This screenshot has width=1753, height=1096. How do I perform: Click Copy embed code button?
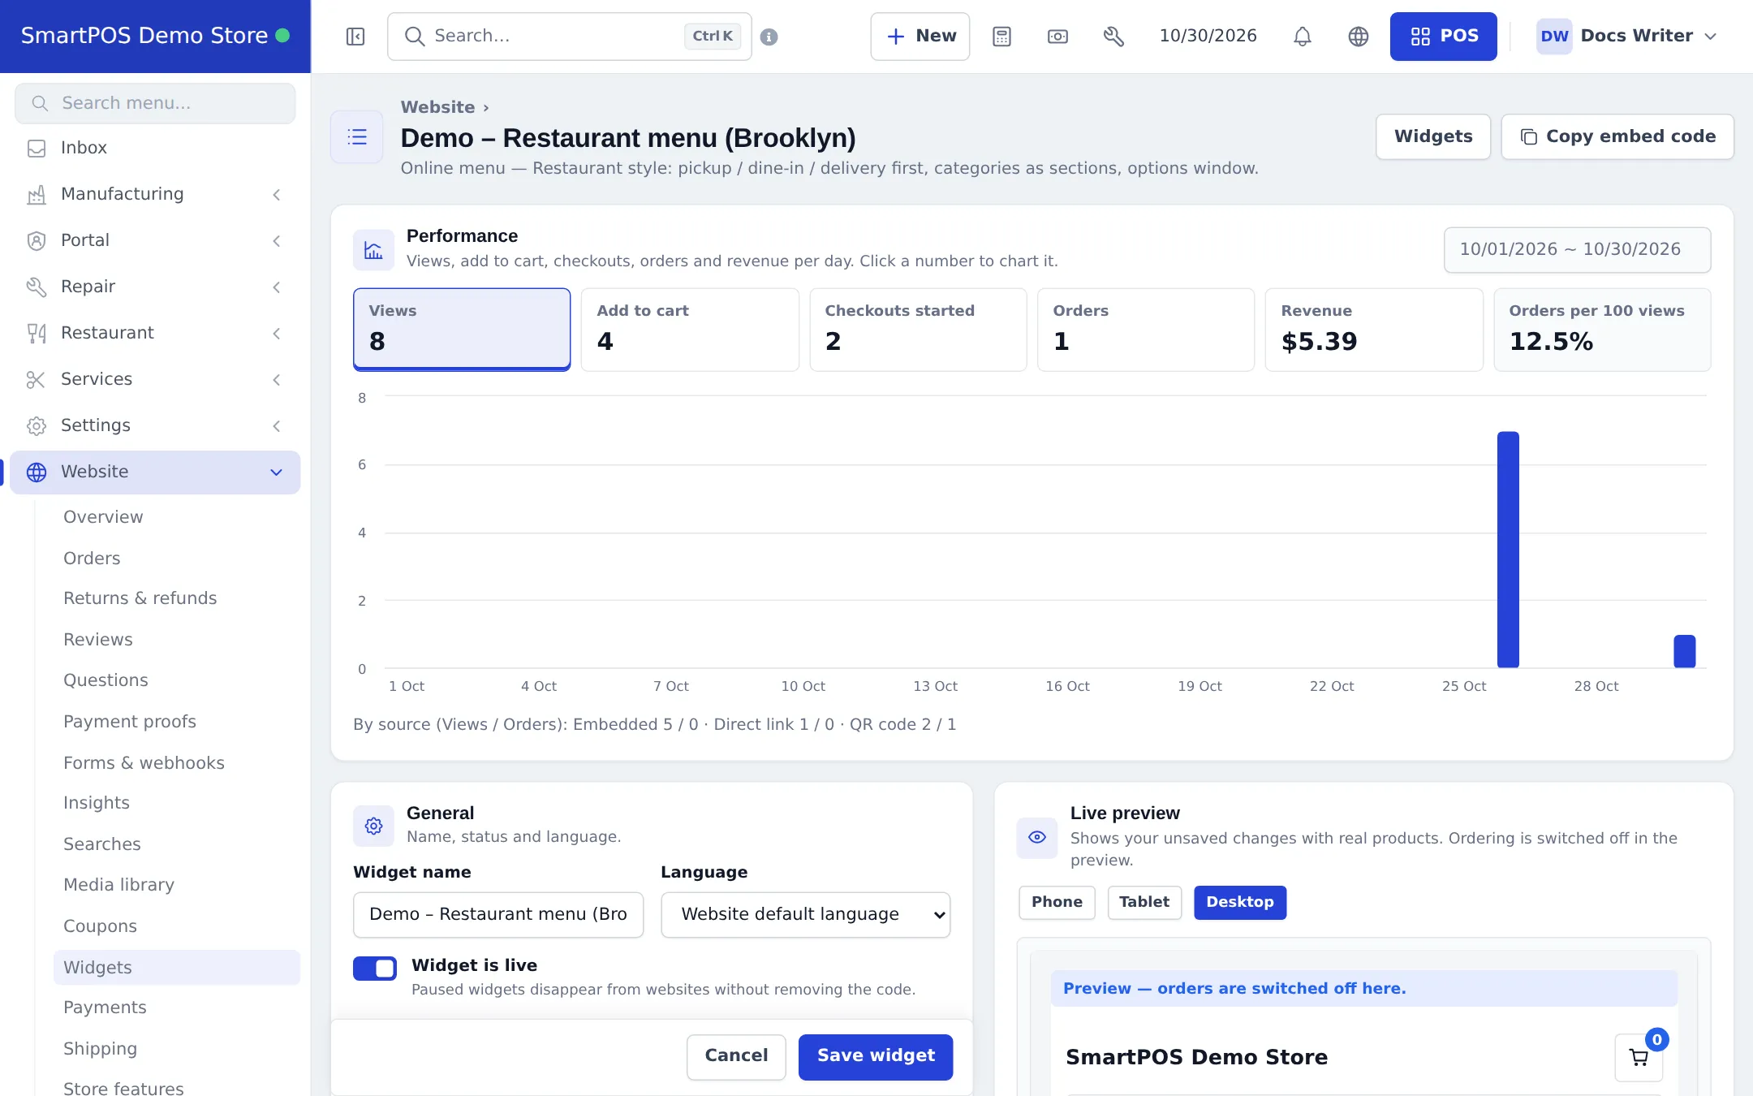click(1617, 137)
